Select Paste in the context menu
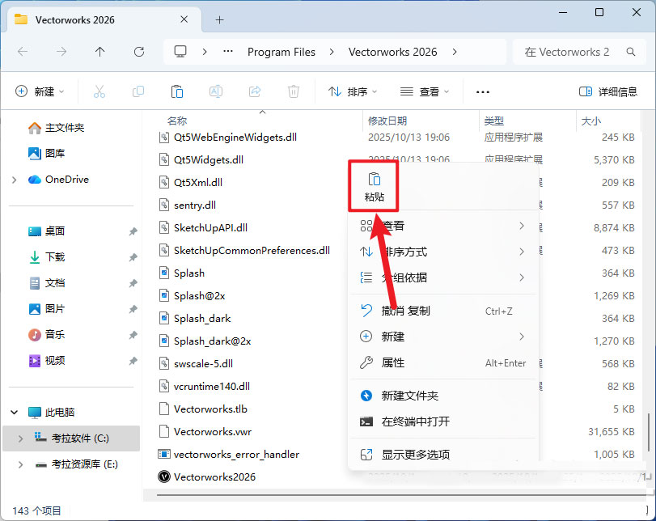 click(x=374, y=187)
